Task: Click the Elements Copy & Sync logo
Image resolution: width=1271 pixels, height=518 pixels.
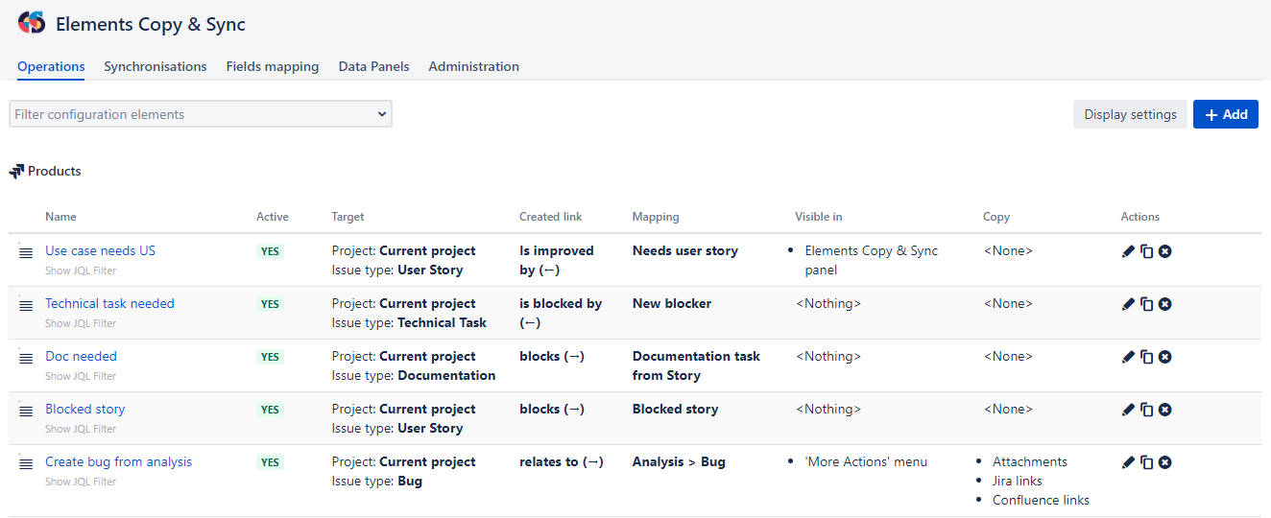Action: (32, 23)
